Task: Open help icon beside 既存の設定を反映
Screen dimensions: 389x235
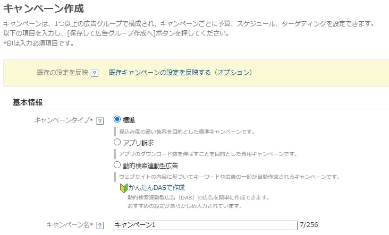Action: pos(95,73)
